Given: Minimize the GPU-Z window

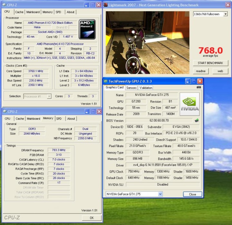Looking at the screenshot, I should [188, 81].
